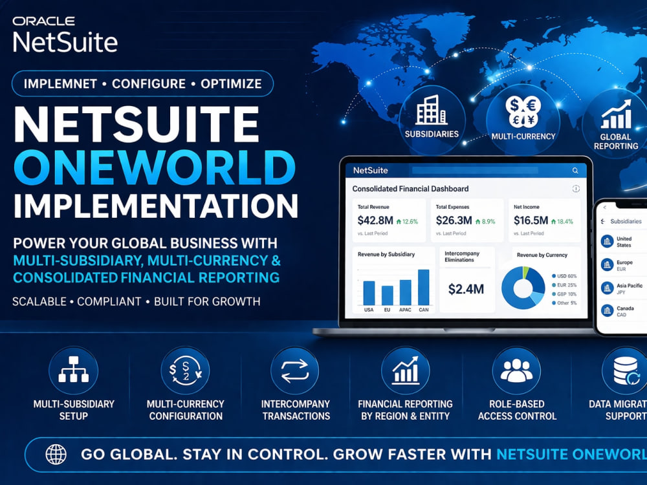This screenshot has height=485, width=647.
Task: Click the Multi-Subsidiary Setup hierarchy icon
Action: pos(74,370)
